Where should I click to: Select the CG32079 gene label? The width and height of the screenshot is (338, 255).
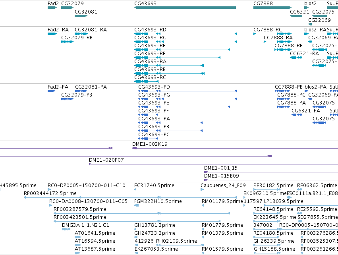point(72,4)
